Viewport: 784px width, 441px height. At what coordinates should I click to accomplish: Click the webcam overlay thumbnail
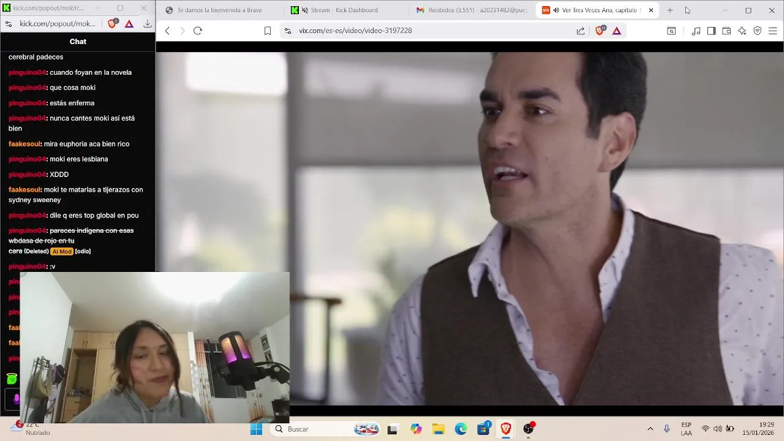point(154,347)
